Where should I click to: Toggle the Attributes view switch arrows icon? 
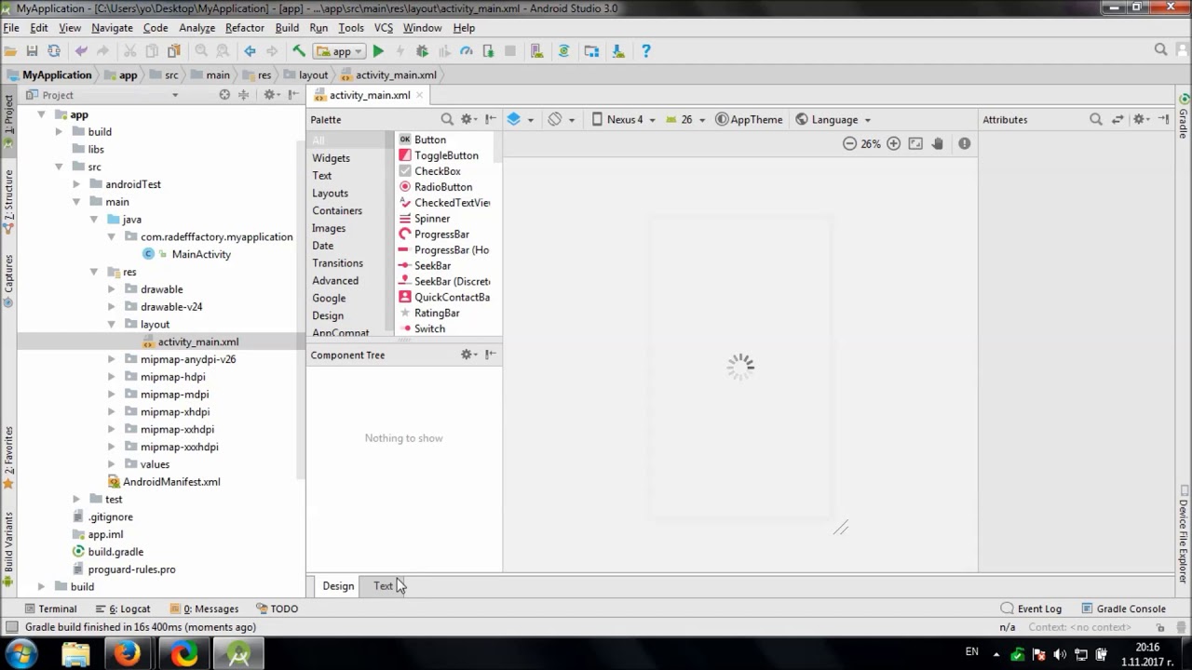click(x=1117, y=119)
